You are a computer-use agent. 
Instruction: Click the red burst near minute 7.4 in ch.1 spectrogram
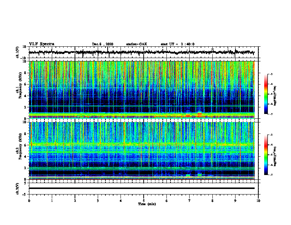click(200, 115)
